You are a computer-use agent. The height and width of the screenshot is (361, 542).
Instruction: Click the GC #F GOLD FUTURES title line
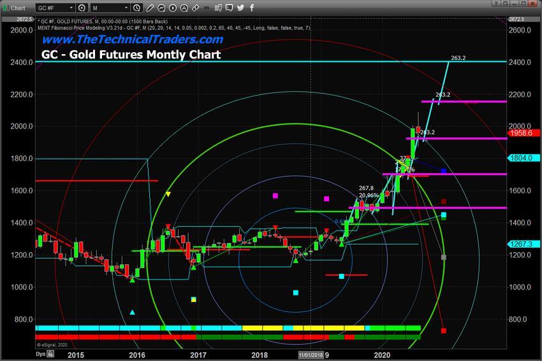pos(103,22)
